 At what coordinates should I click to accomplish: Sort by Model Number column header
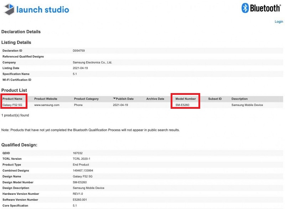tap(186, 99)
